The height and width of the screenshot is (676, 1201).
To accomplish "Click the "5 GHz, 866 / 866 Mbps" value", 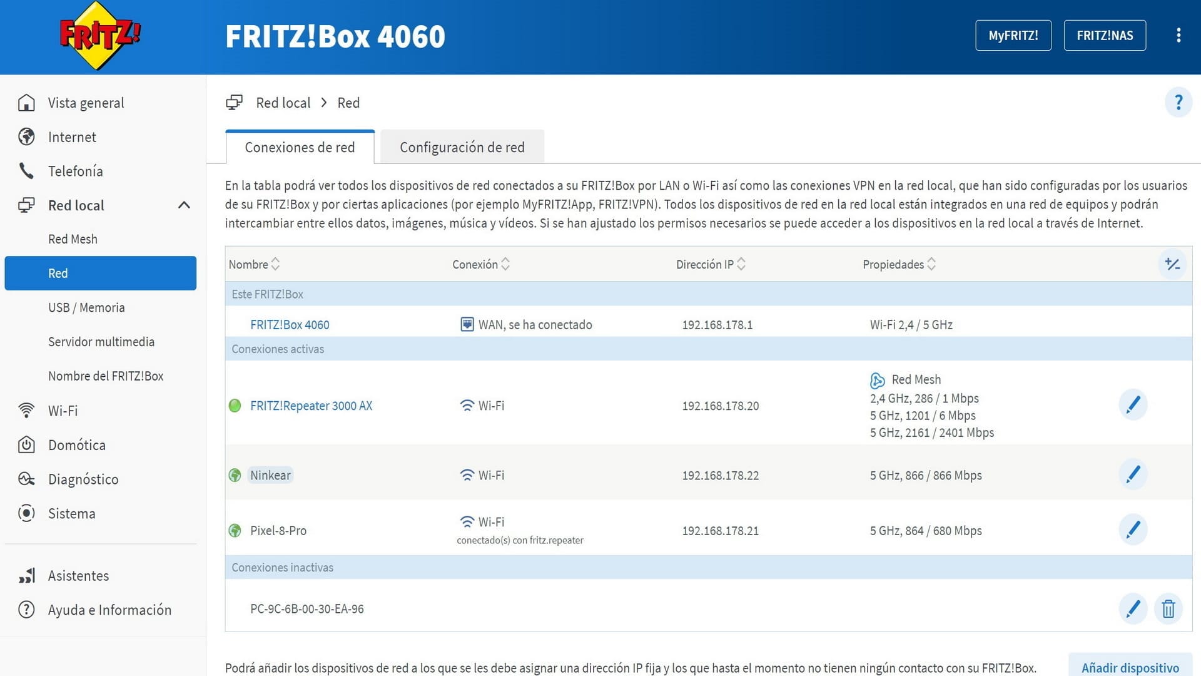I will [926, 475].
